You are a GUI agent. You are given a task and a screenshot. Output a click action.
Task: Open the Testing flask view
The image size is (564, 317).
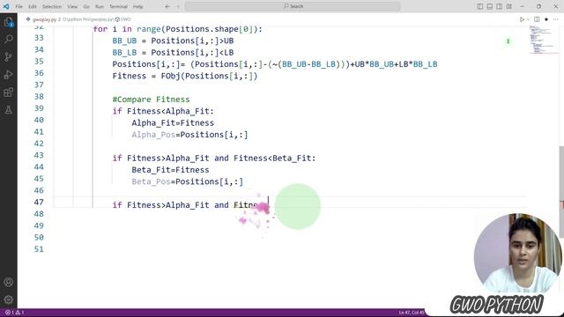tap(8, 110)
